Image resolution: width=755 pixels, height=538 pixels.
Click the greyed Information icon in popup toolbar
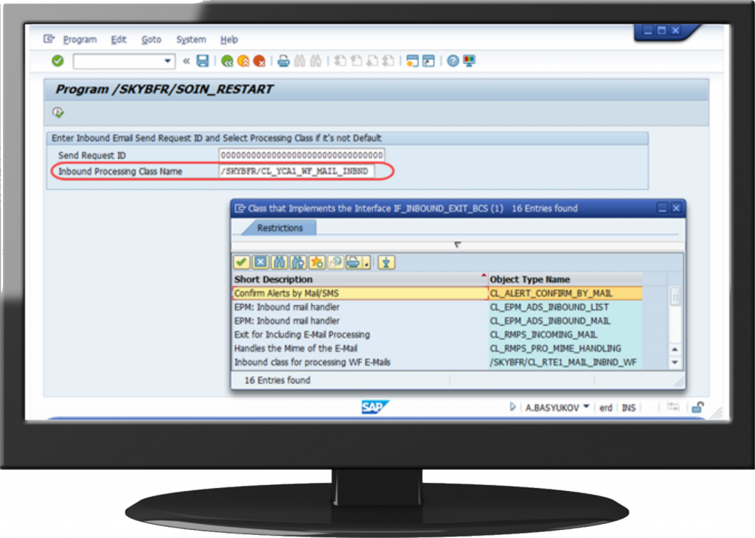point(335,262)
